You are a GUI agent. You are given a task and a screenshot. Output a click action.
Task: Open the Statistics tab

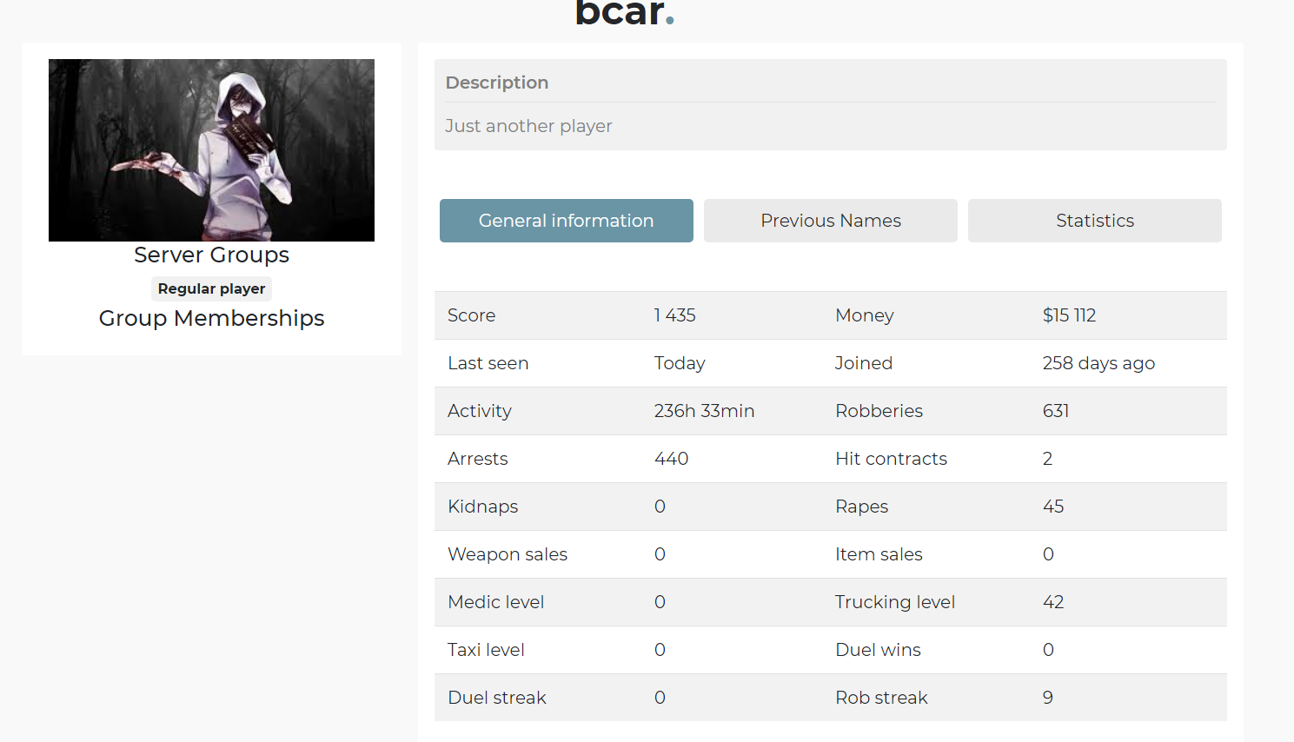coord(1094,221)
